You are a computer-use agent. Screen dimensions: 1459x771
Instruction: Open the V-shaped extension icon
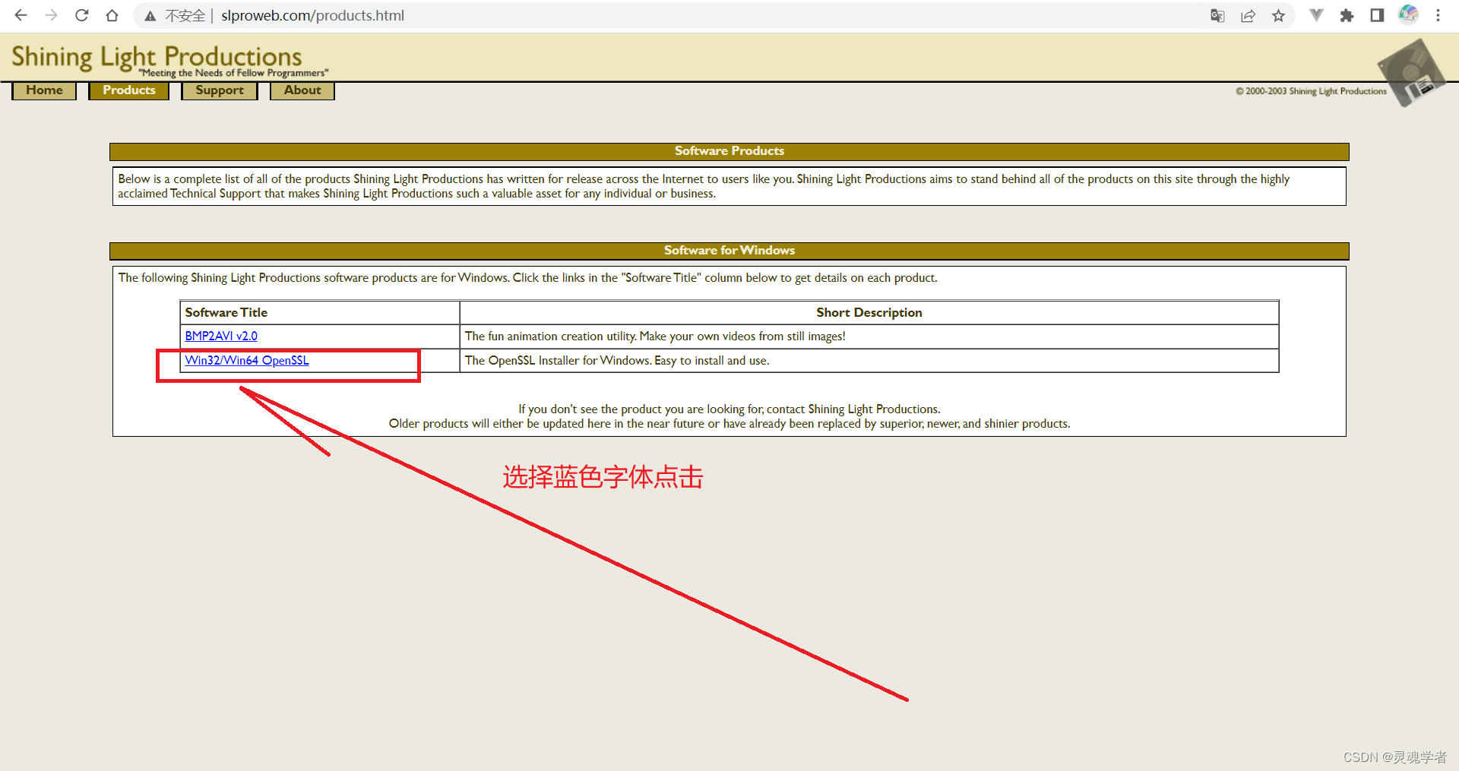click(1316, 15)
